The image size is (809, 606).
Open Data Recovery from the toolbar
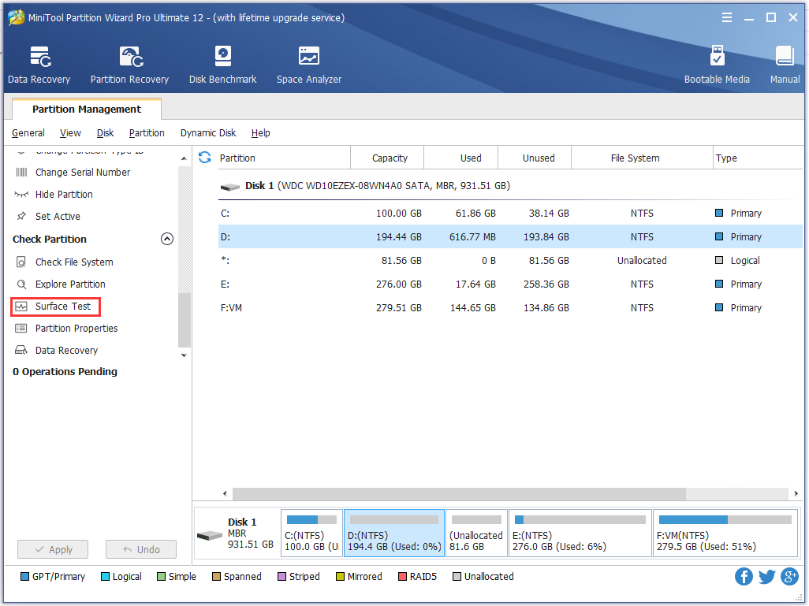click(39, 63)
